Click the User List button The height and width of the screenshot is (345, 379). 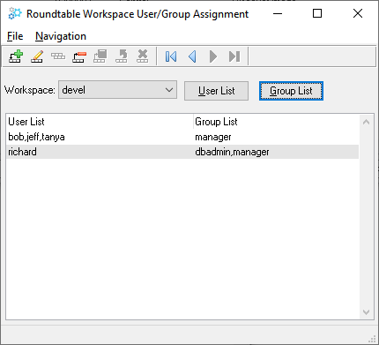click(216, 91)
